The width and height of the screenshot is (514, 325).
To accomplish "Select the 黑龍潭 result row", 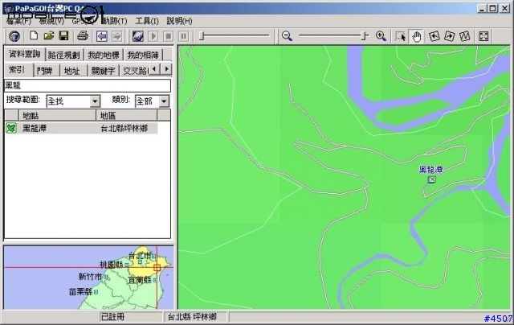I will point(81,128).
